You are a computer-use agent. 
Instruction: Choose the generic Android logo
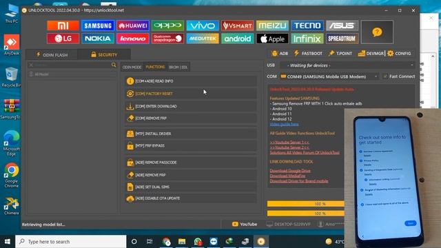click(237, 39)
